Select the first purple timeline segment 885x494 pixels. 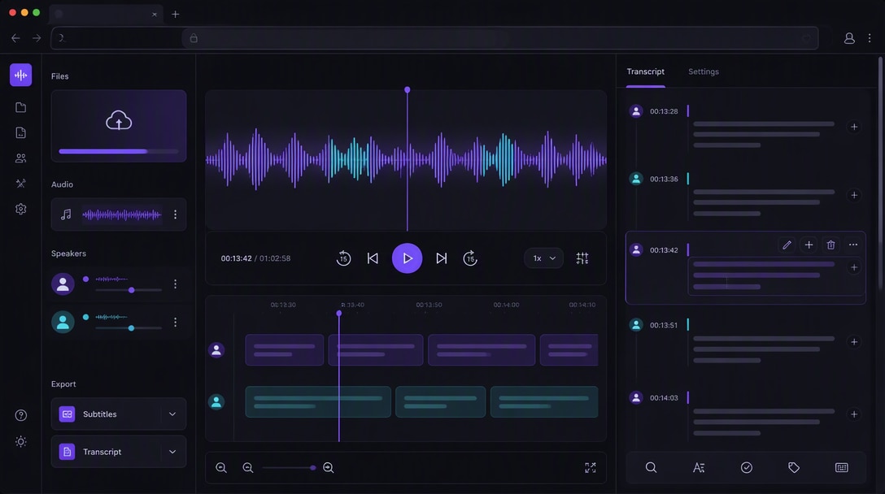(x=285, y=349)
